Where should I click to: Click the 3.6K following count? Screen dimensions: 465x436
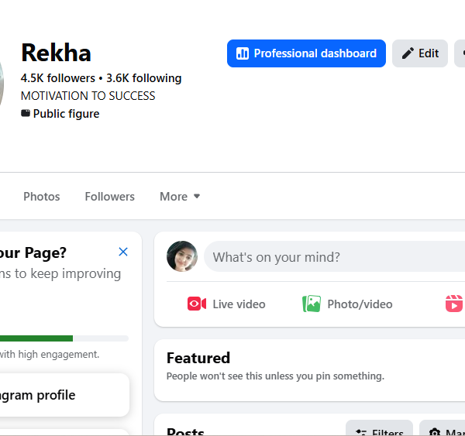pos(144,78)
